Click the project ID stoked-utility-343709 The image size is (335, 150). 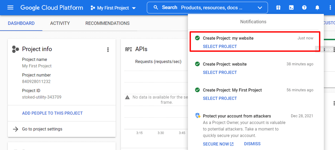pos(42,97)
